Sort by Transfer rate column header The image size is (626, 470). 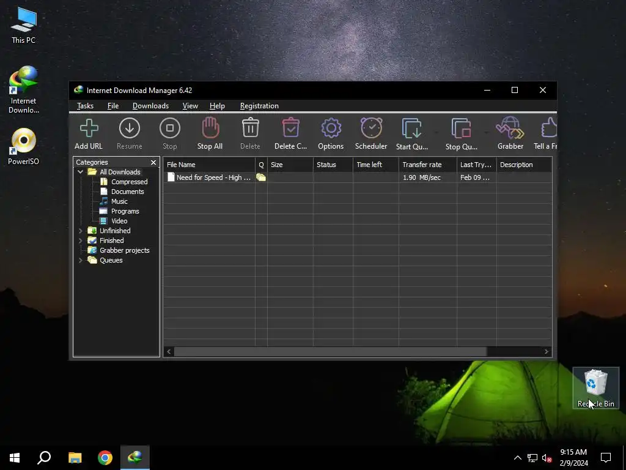tap(427, 165)
